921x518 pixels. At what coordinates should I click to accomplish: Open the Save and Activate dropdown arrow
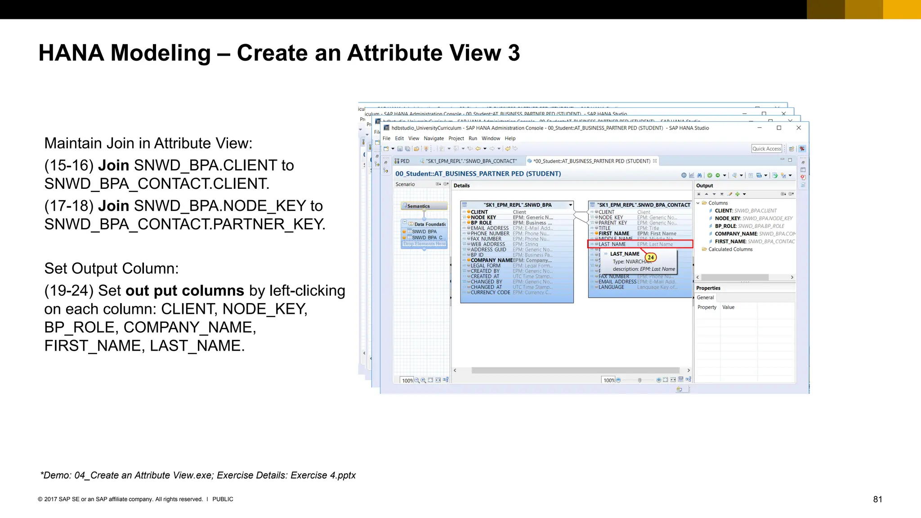[x=724, y=175]
